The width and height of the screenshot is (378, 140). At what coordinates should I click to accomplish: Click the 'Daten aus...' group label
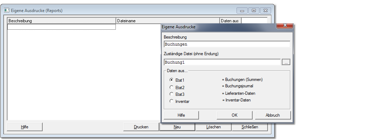177,71
